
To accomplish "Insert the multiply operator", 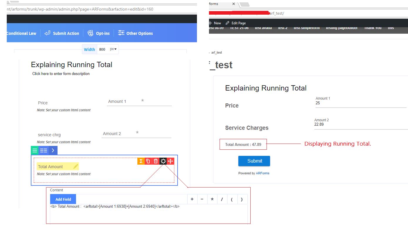I will [212, 199].
